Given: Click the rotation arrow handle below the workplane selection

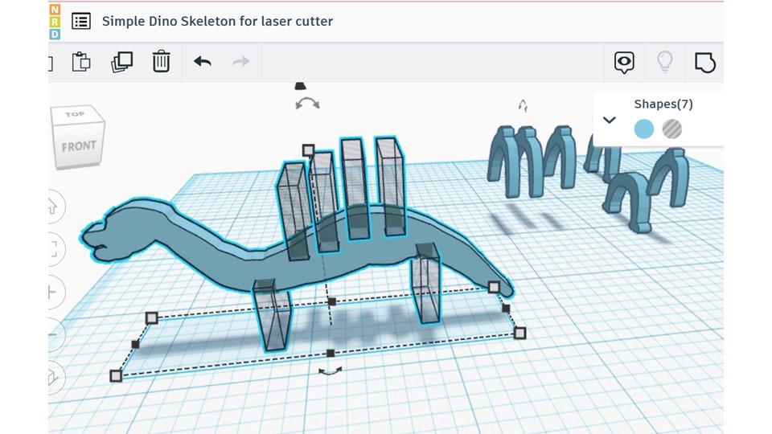Looking at the screenshot, I should click(330, 371).
